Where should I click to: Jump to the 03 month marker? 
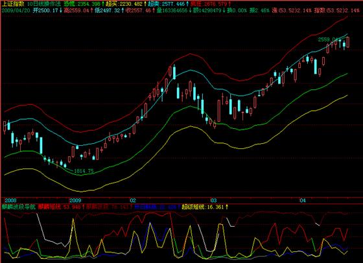[x=213, y=200]
